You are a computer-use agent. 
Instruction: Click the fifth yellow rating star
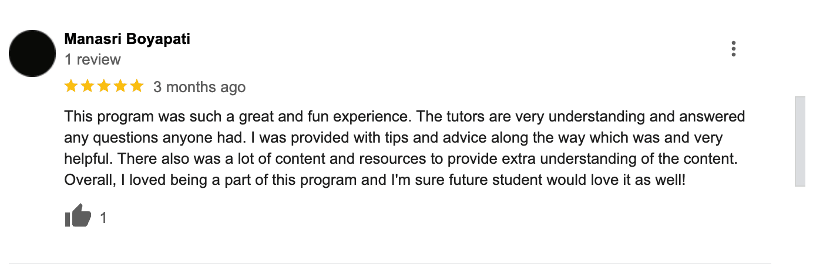pos(137,87)
